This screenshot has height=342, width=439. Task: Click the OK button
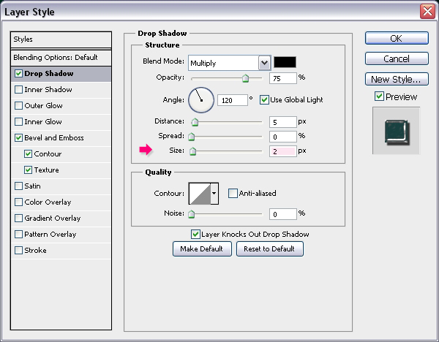pyautogui.click(x=396, y=38)
